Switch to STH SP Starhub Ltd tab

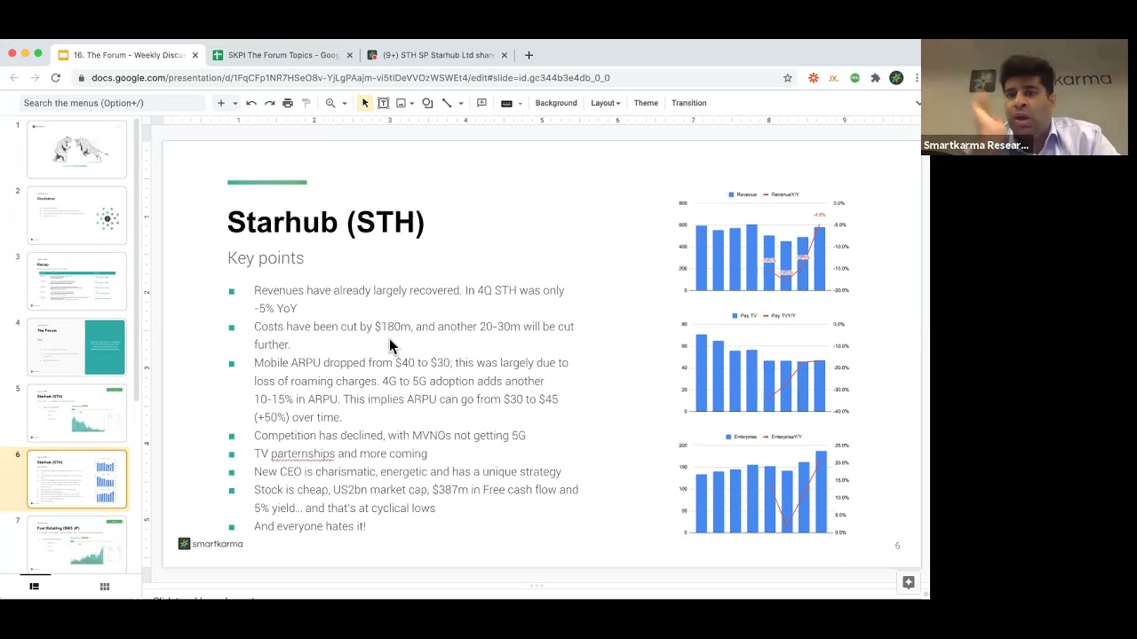click(438, 55)
